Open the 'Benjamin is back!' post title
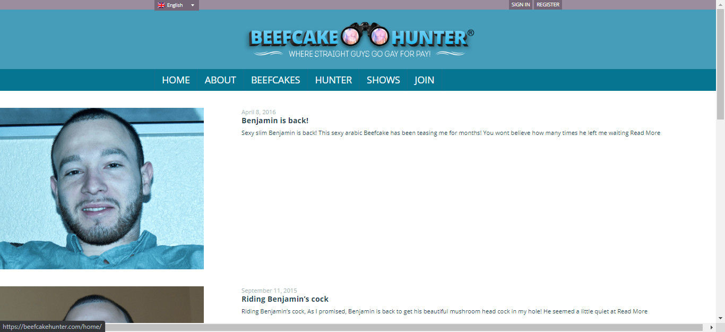Screen dimensions: 725x332 [275, 121]
